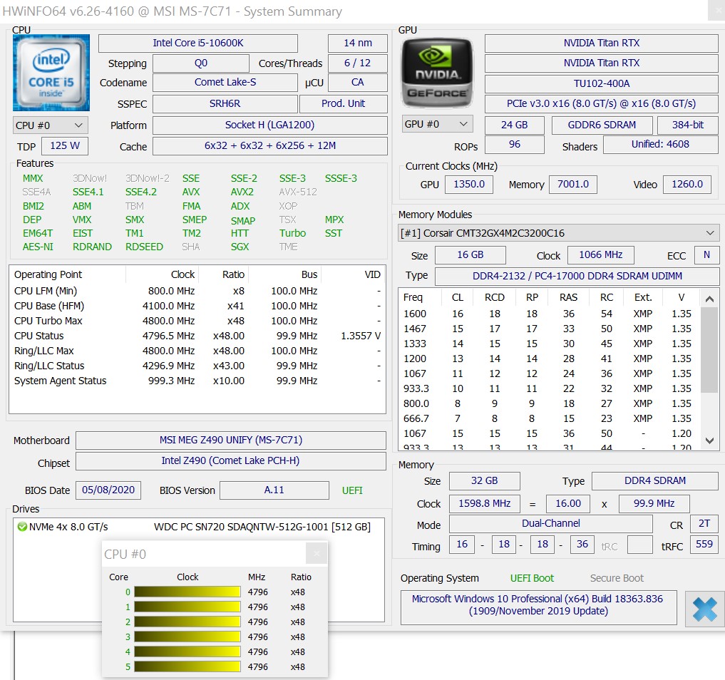
Task: Click the Secure Boot label
Action: click(617, 578)
